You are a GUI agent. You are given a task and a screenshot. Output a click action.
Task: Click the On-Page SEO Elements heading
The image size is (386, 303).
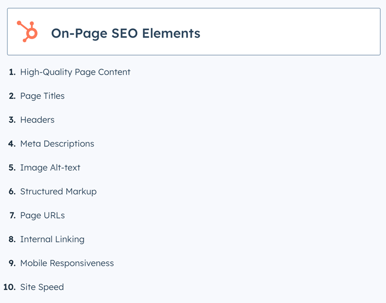click(x=126, y=33)
